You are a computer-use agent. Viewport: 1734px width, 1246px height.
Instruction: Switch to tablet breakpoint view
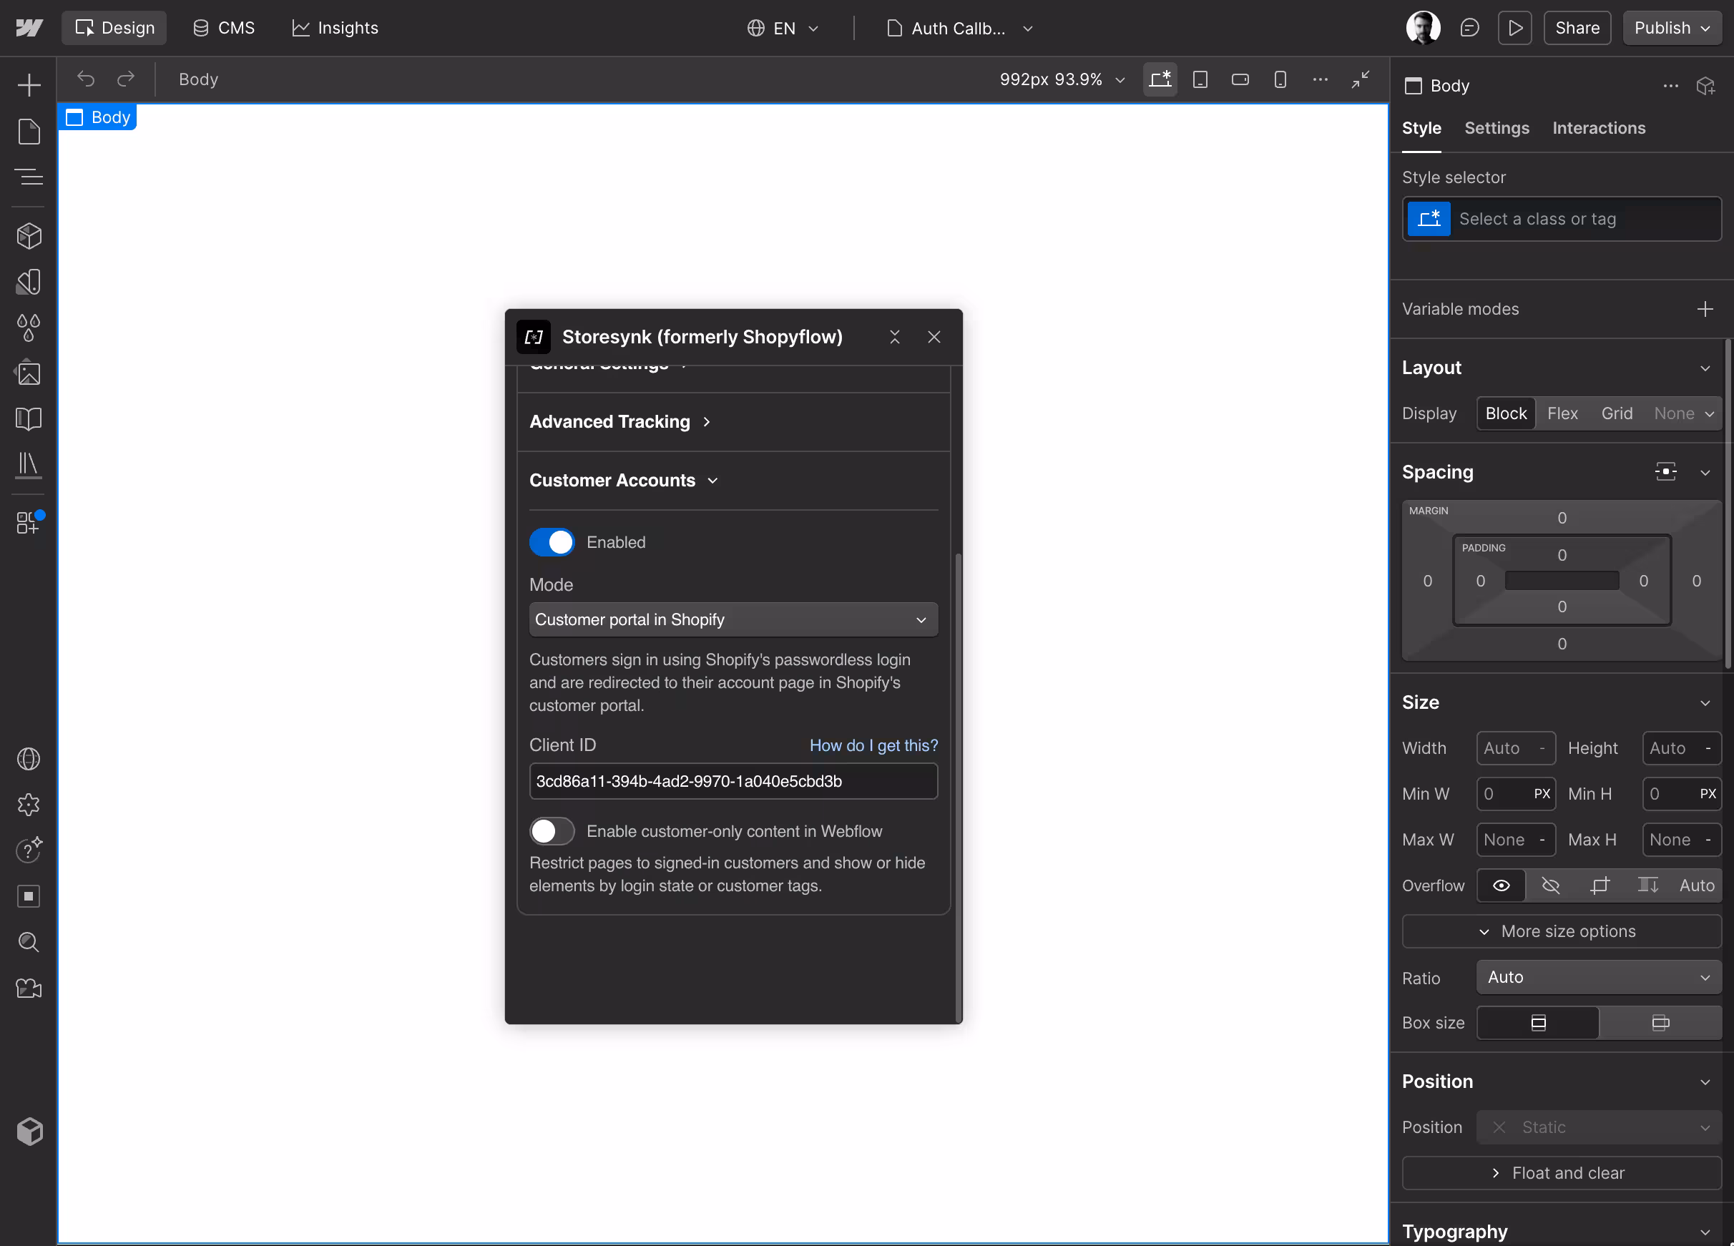(x=1200, y=79)
